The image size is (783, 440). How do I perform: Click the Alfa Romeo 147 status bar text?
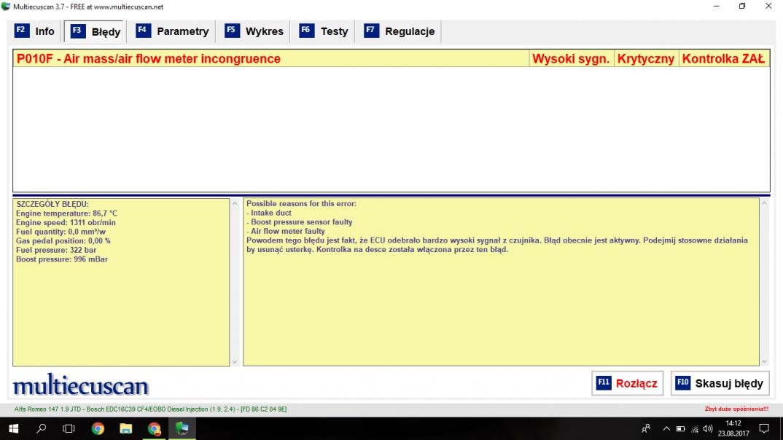(x=150, y=409)
